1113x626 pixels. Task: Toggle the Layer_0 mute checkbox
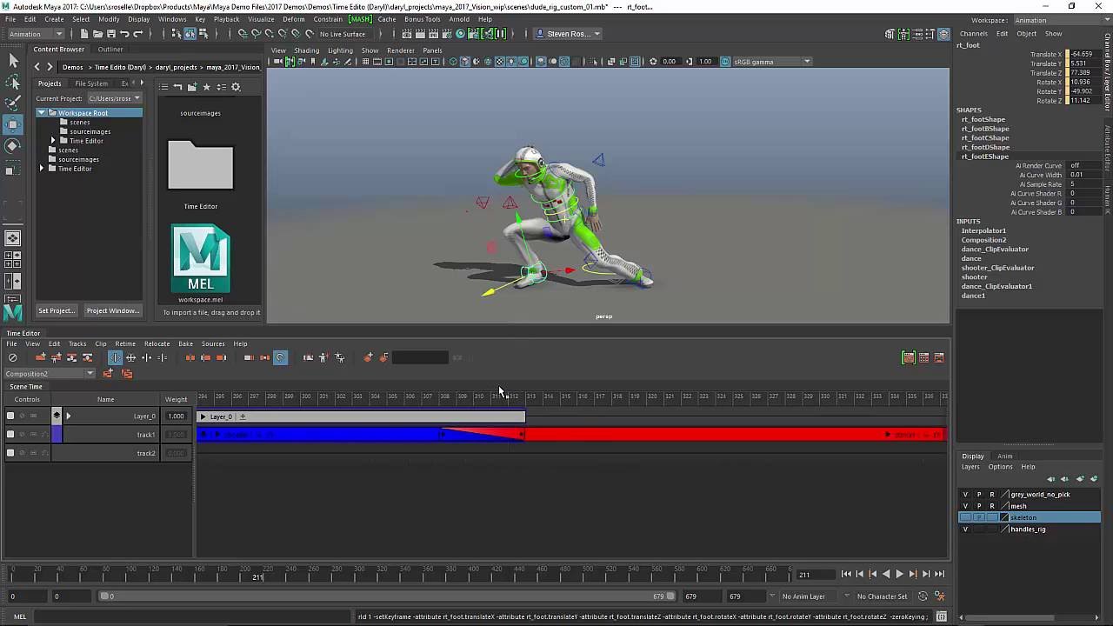pyautogui.click(x=10, y=416)
